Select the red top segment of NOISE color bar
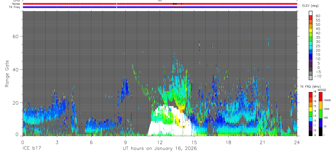334x154 pixels. coord(320,97)
